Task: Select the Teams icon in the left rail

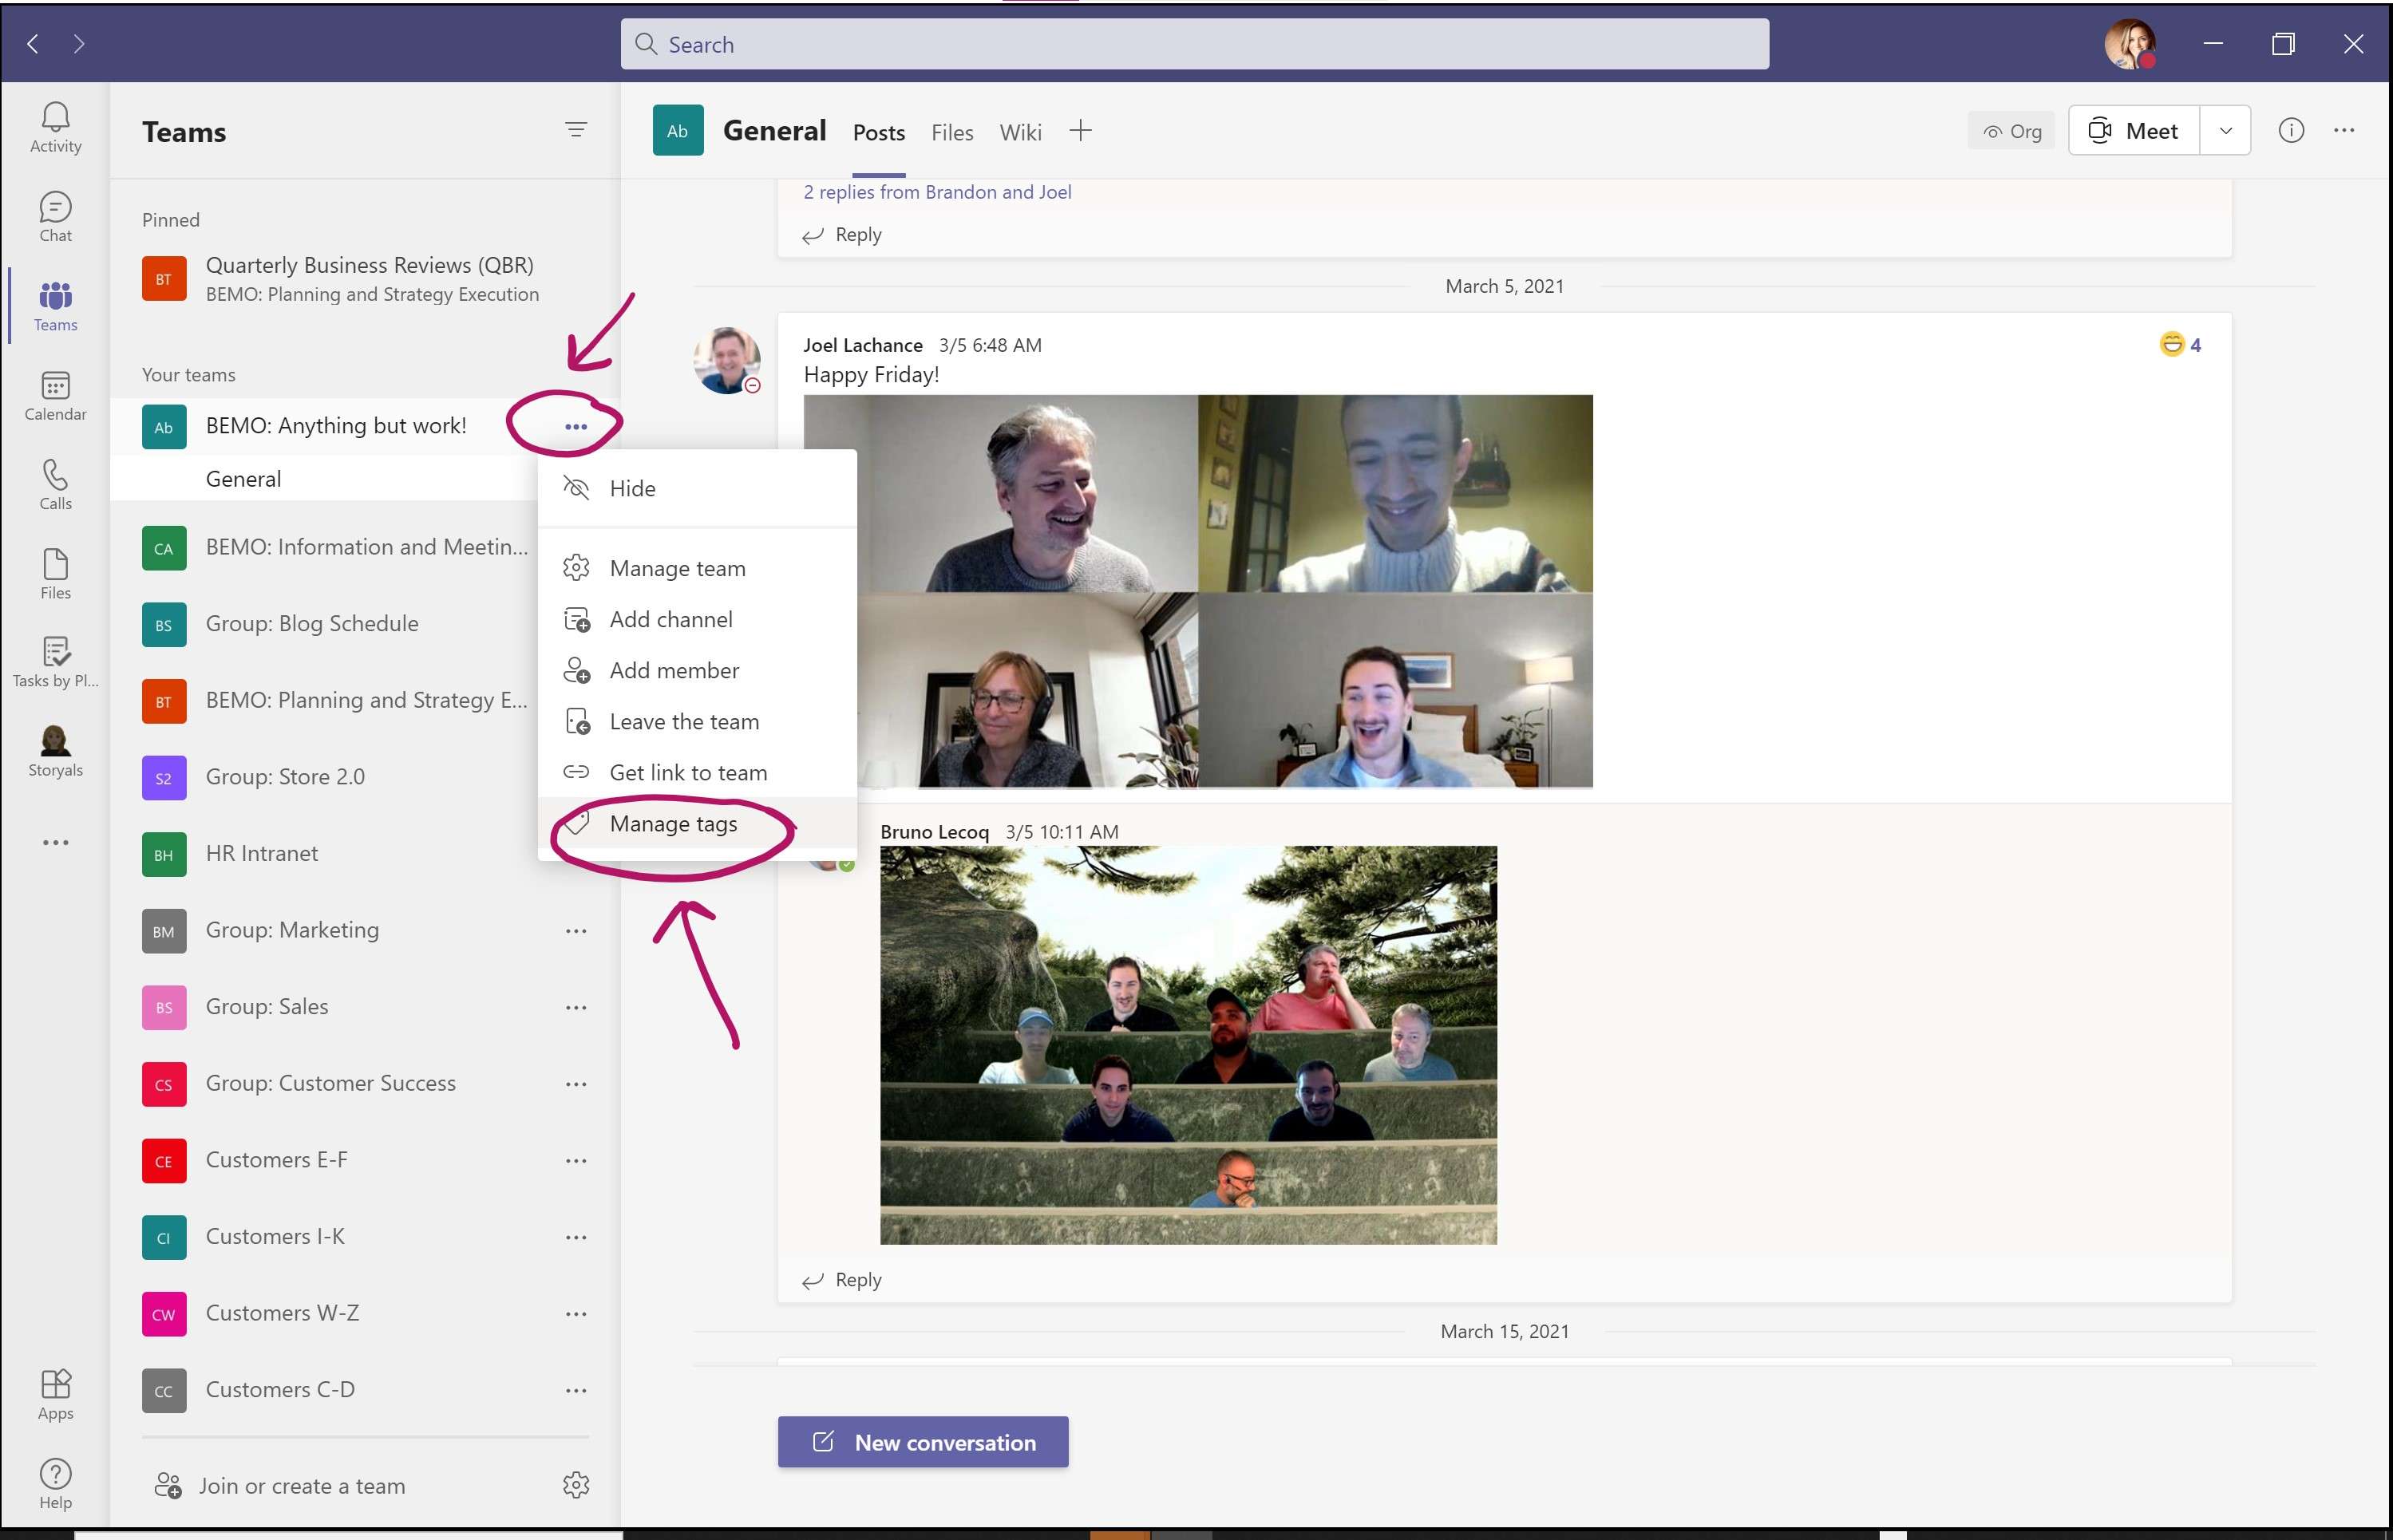Action: 55,306
